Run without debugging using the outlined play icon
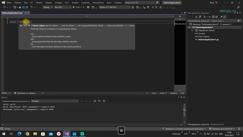 [x=84, y=7]
